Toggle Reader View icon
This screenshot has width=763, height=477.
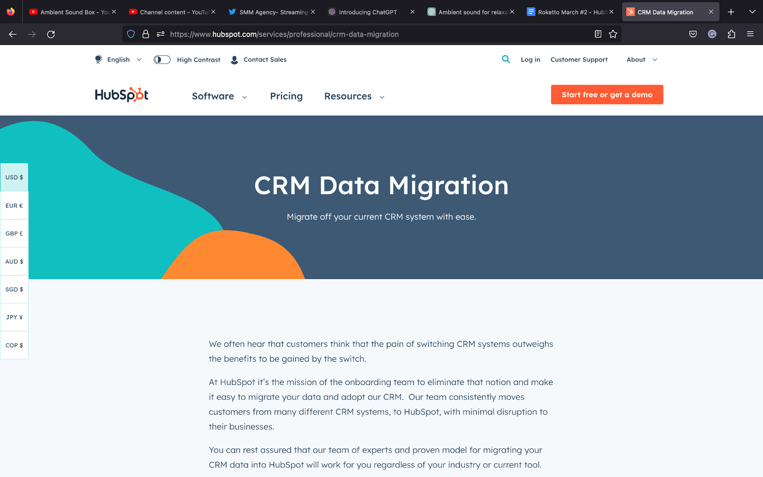point(598,34)
